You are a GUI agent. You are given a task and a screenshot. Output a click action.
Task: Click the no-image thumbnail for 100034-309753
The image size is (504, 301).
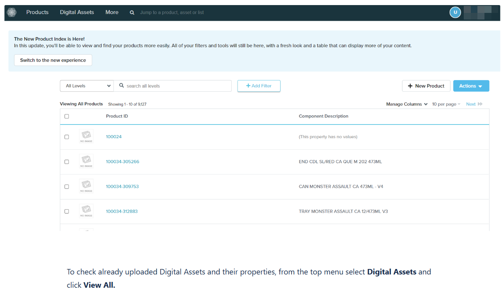point(86,186)
